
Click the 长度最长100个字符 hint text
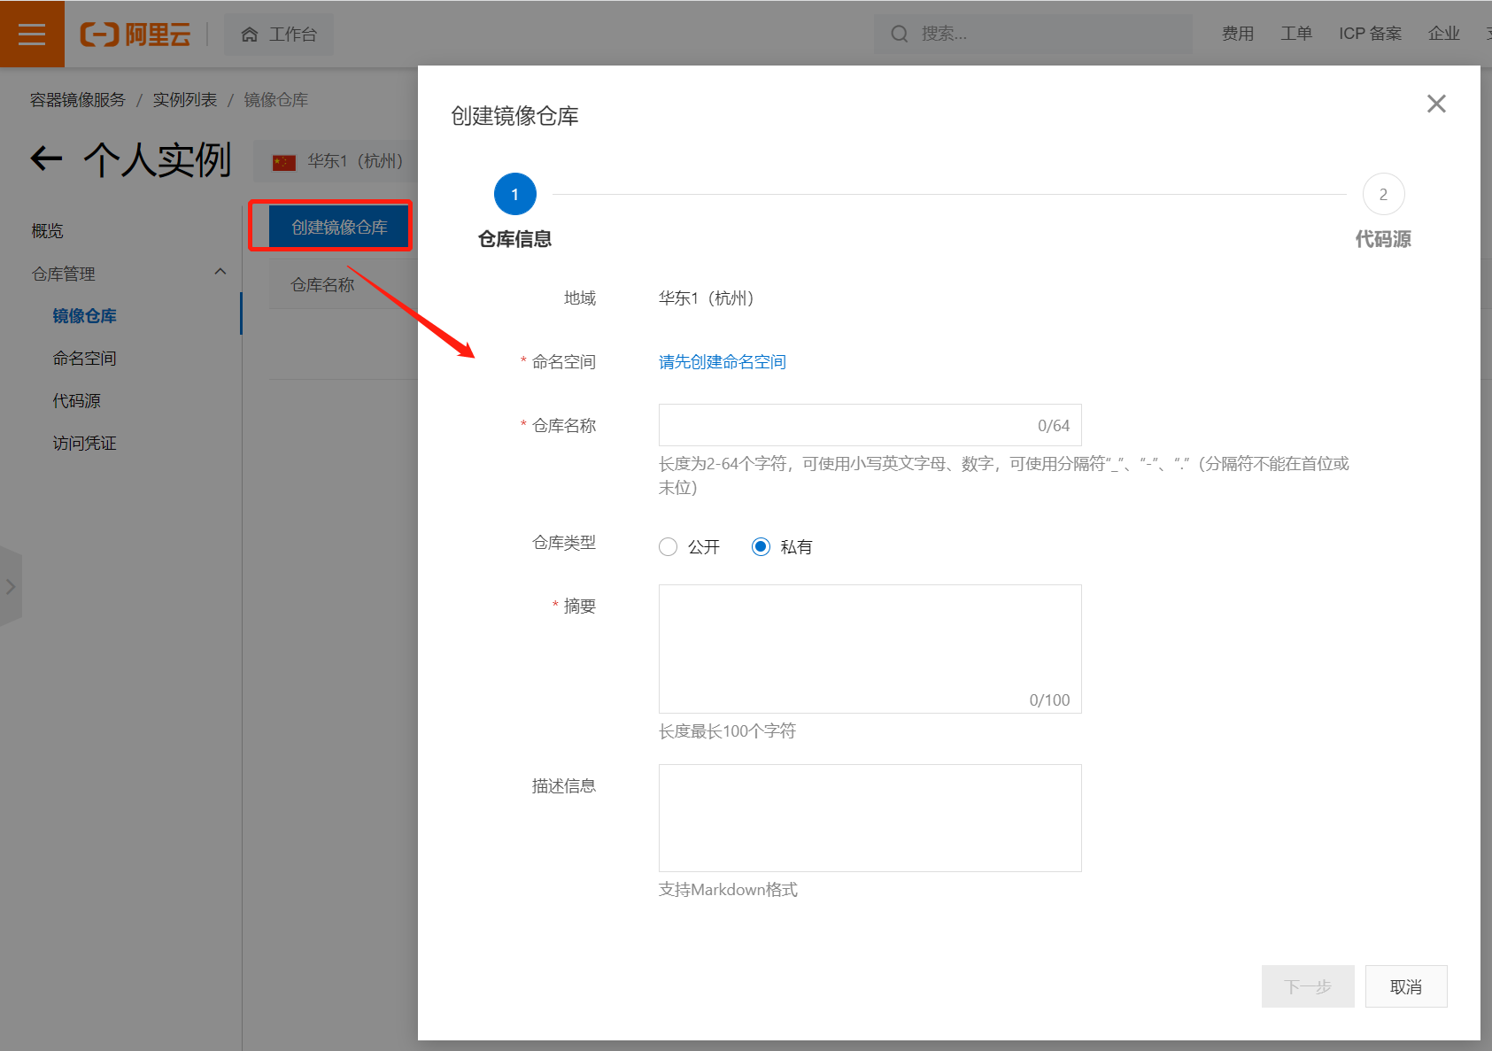pos(727,731)
